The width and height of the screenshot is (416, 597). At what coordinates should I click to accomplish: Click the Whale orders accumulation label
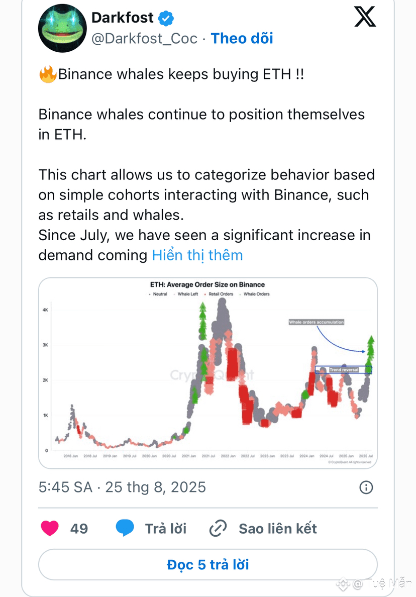317,322
